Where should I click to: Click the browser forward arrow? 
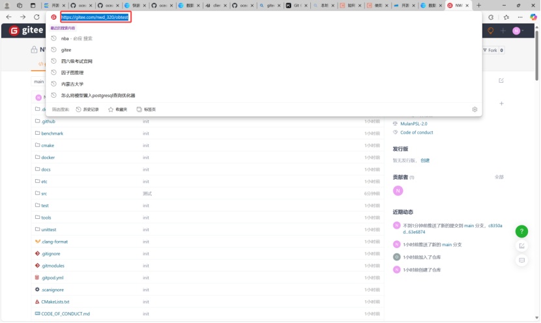pos(22,17)
